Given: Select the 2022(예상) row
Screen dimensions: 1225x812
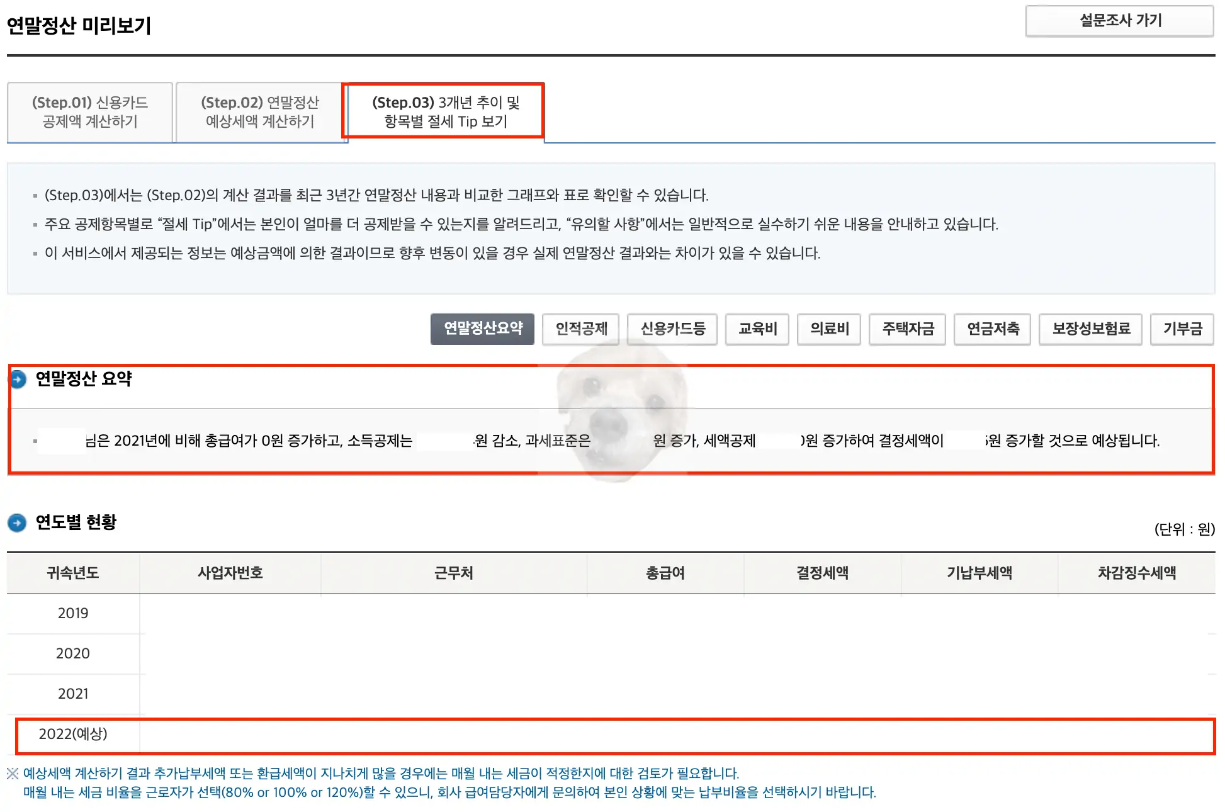Looking at the screenshot, I should (x=75, y=734).
